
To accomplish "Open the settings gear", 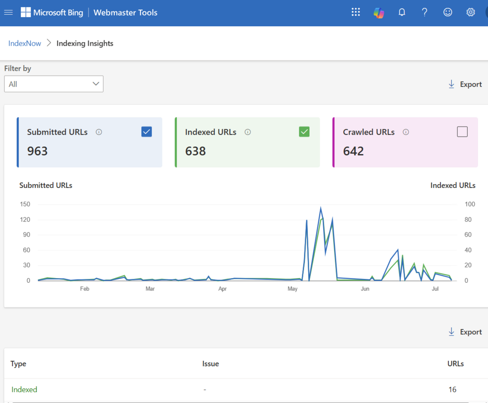I will 470,12.
